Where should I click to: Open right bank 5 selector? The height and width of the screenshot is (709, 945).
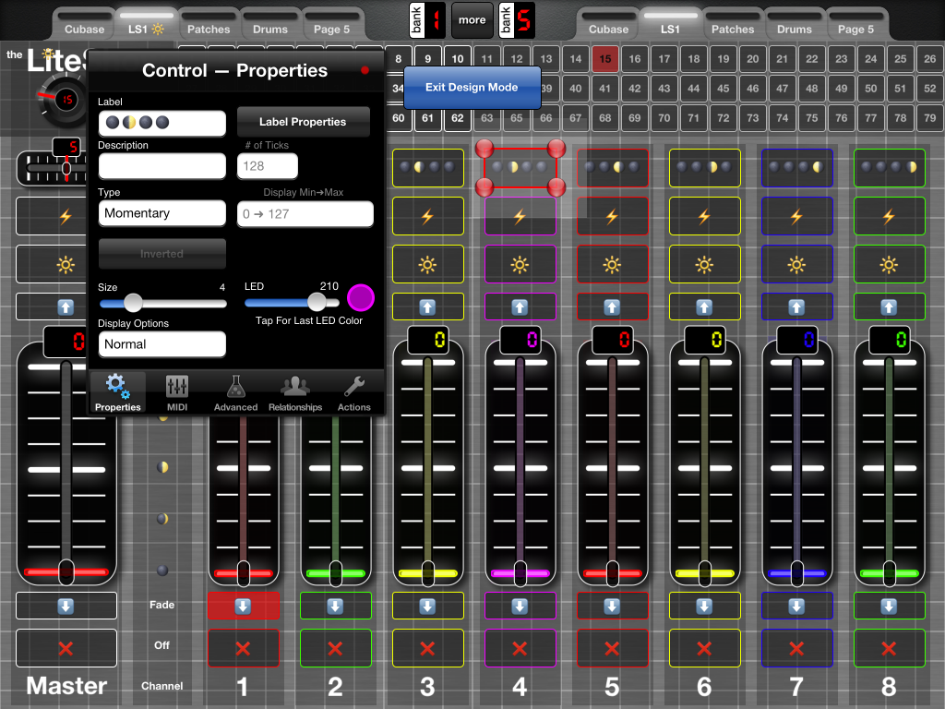[517, 20]
